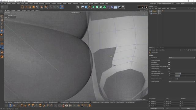Adjust Arc Subdivision slider

click(185, 76)
